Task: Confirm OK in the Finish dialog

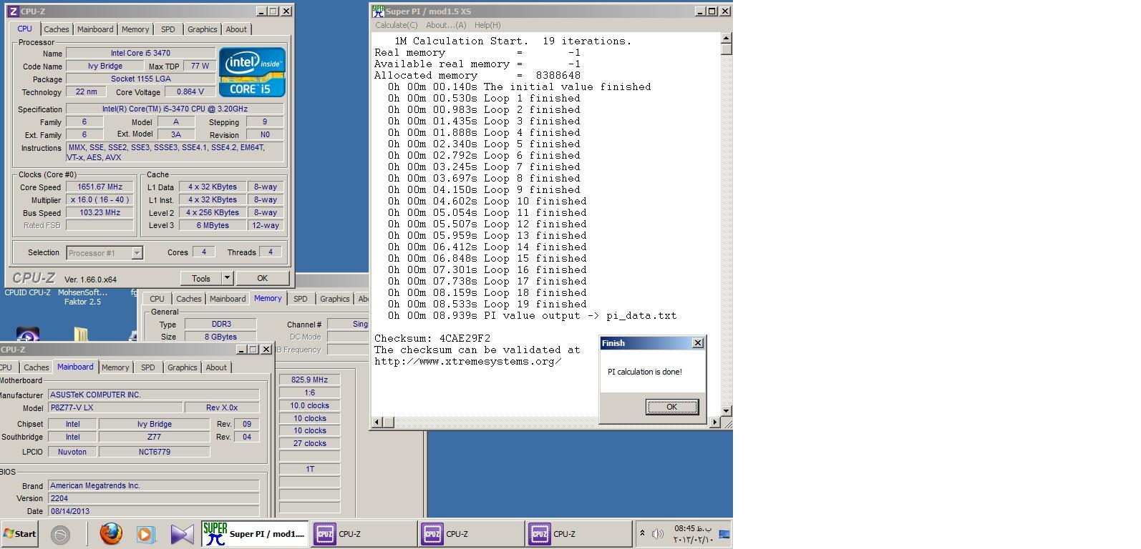Action: [x=671, y=407]
